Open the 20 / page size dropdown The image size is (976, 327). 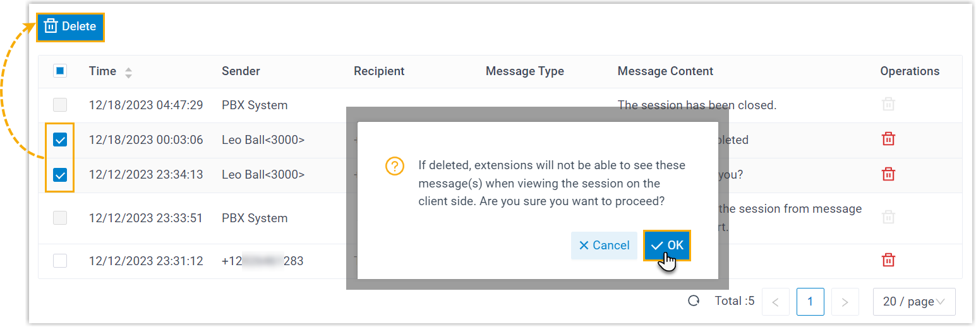[913, 302]
